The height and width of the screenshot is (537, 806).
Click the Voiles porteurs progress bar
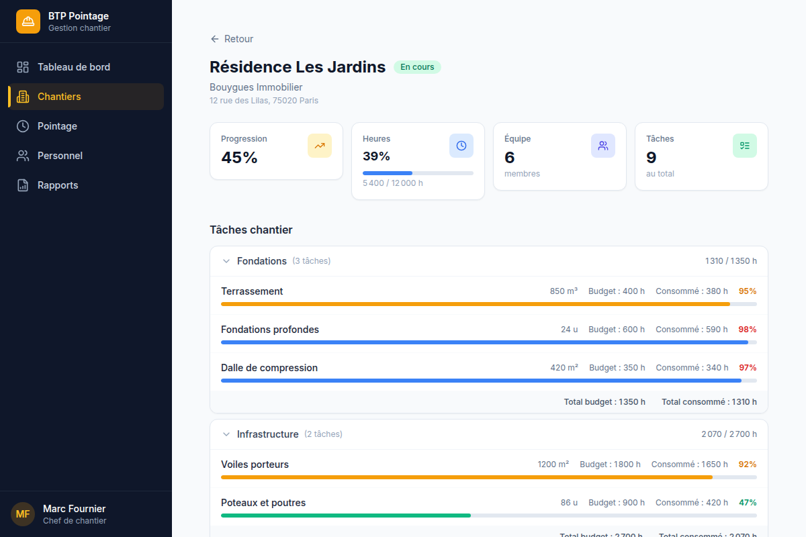pyautogui.click(x=489, y=477)
